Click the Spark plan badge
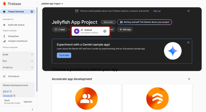 [x=108, y=22]
